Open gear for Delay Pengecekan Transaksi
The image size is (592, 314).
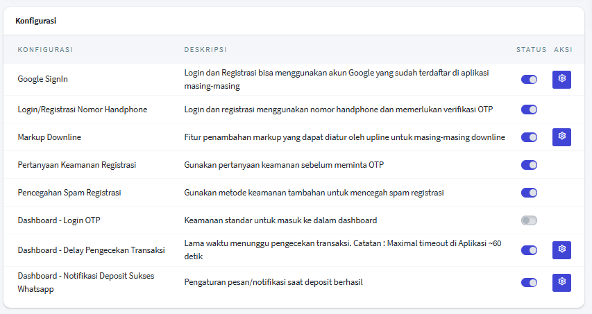coord(561,250)
